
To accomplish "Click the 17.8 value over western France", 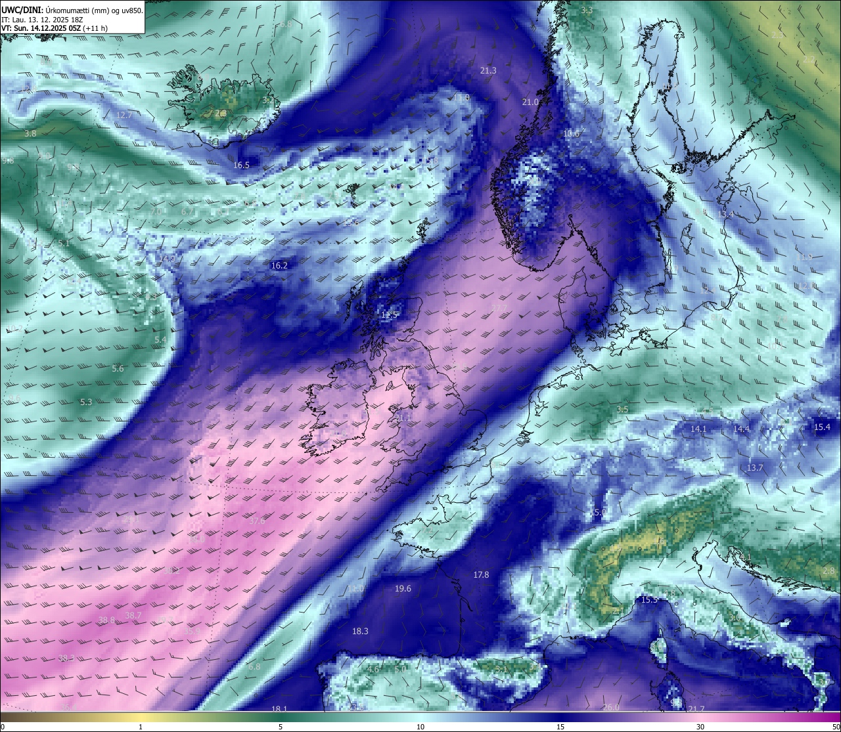I will pyautogui.click(x=481, y=575).
